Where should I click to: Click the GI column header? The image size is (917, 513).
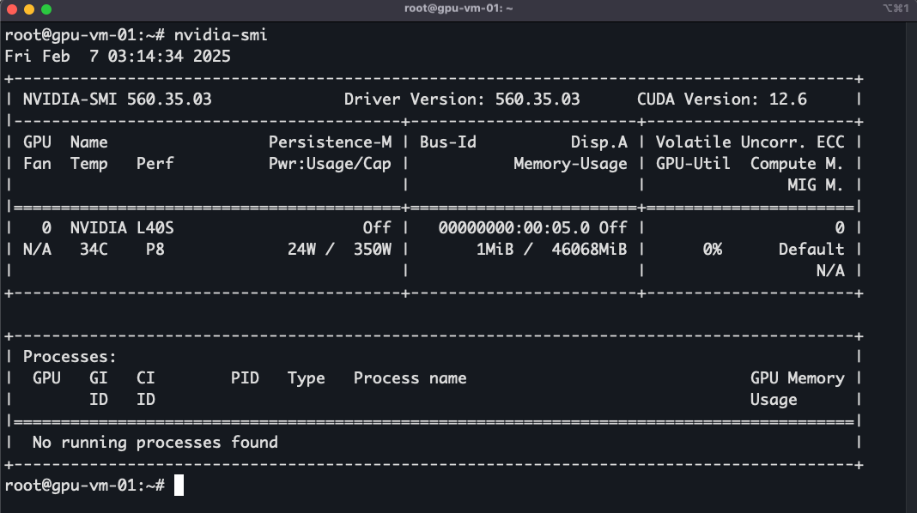click(98, 378)
